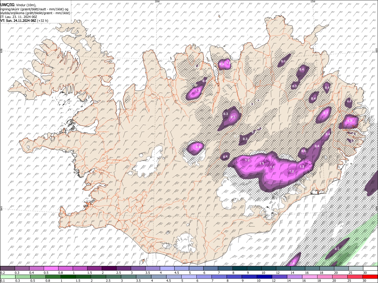378x283 pixels.
Task: Pick the white snow-scale swatch labeled 30
Action: [x=370, y=269]
